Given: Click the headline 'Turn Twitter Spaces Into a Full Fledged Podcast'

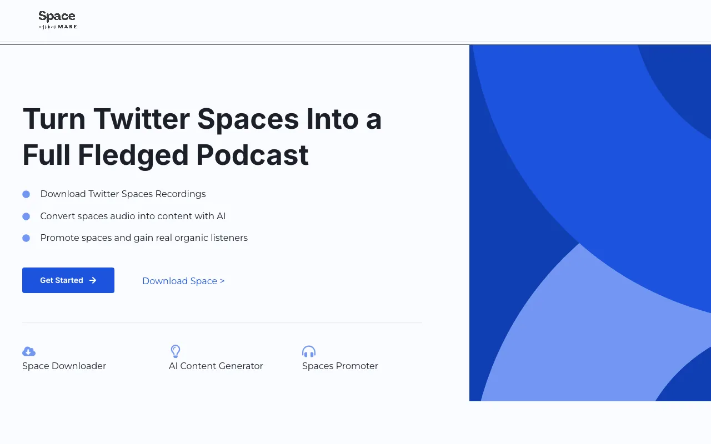Looking at the screenshot, I should pos(202,137).
